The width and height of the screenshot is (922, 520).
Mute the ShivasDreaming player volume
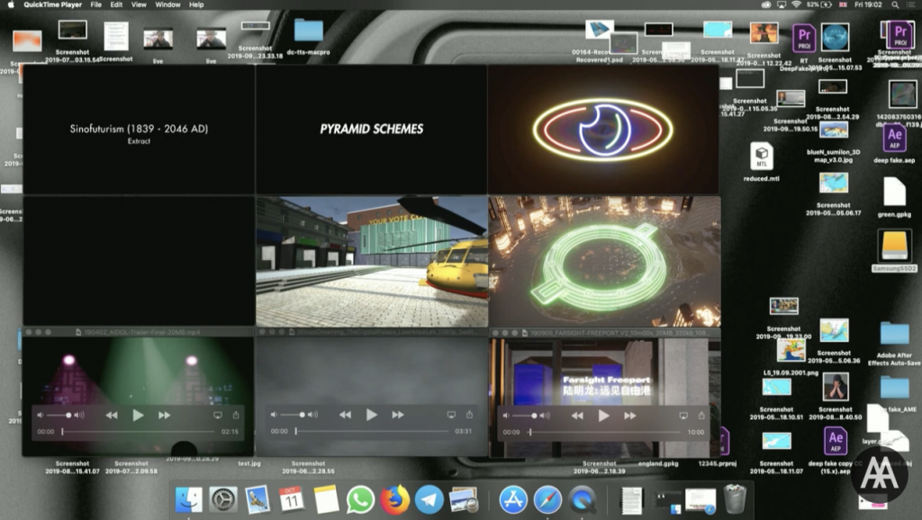pos(274,415)
